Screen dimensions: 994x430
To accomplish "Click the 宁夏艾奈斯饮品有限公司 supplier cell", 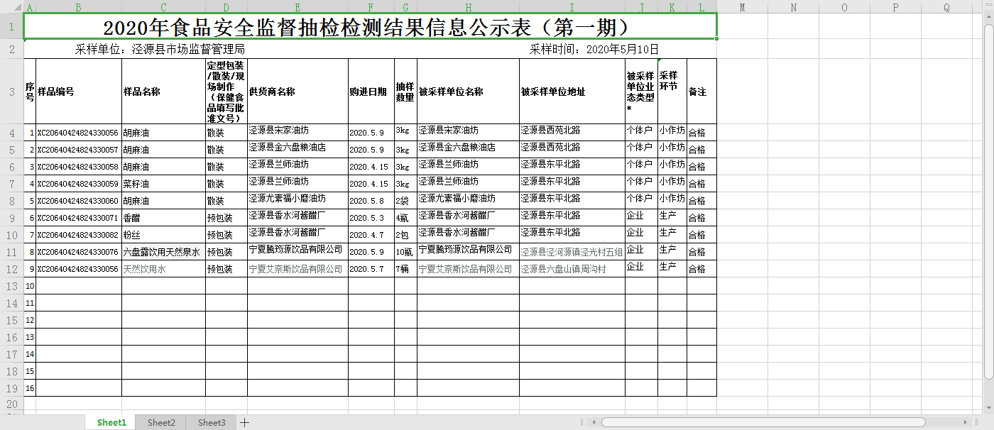I will click(x=297, y=269).
